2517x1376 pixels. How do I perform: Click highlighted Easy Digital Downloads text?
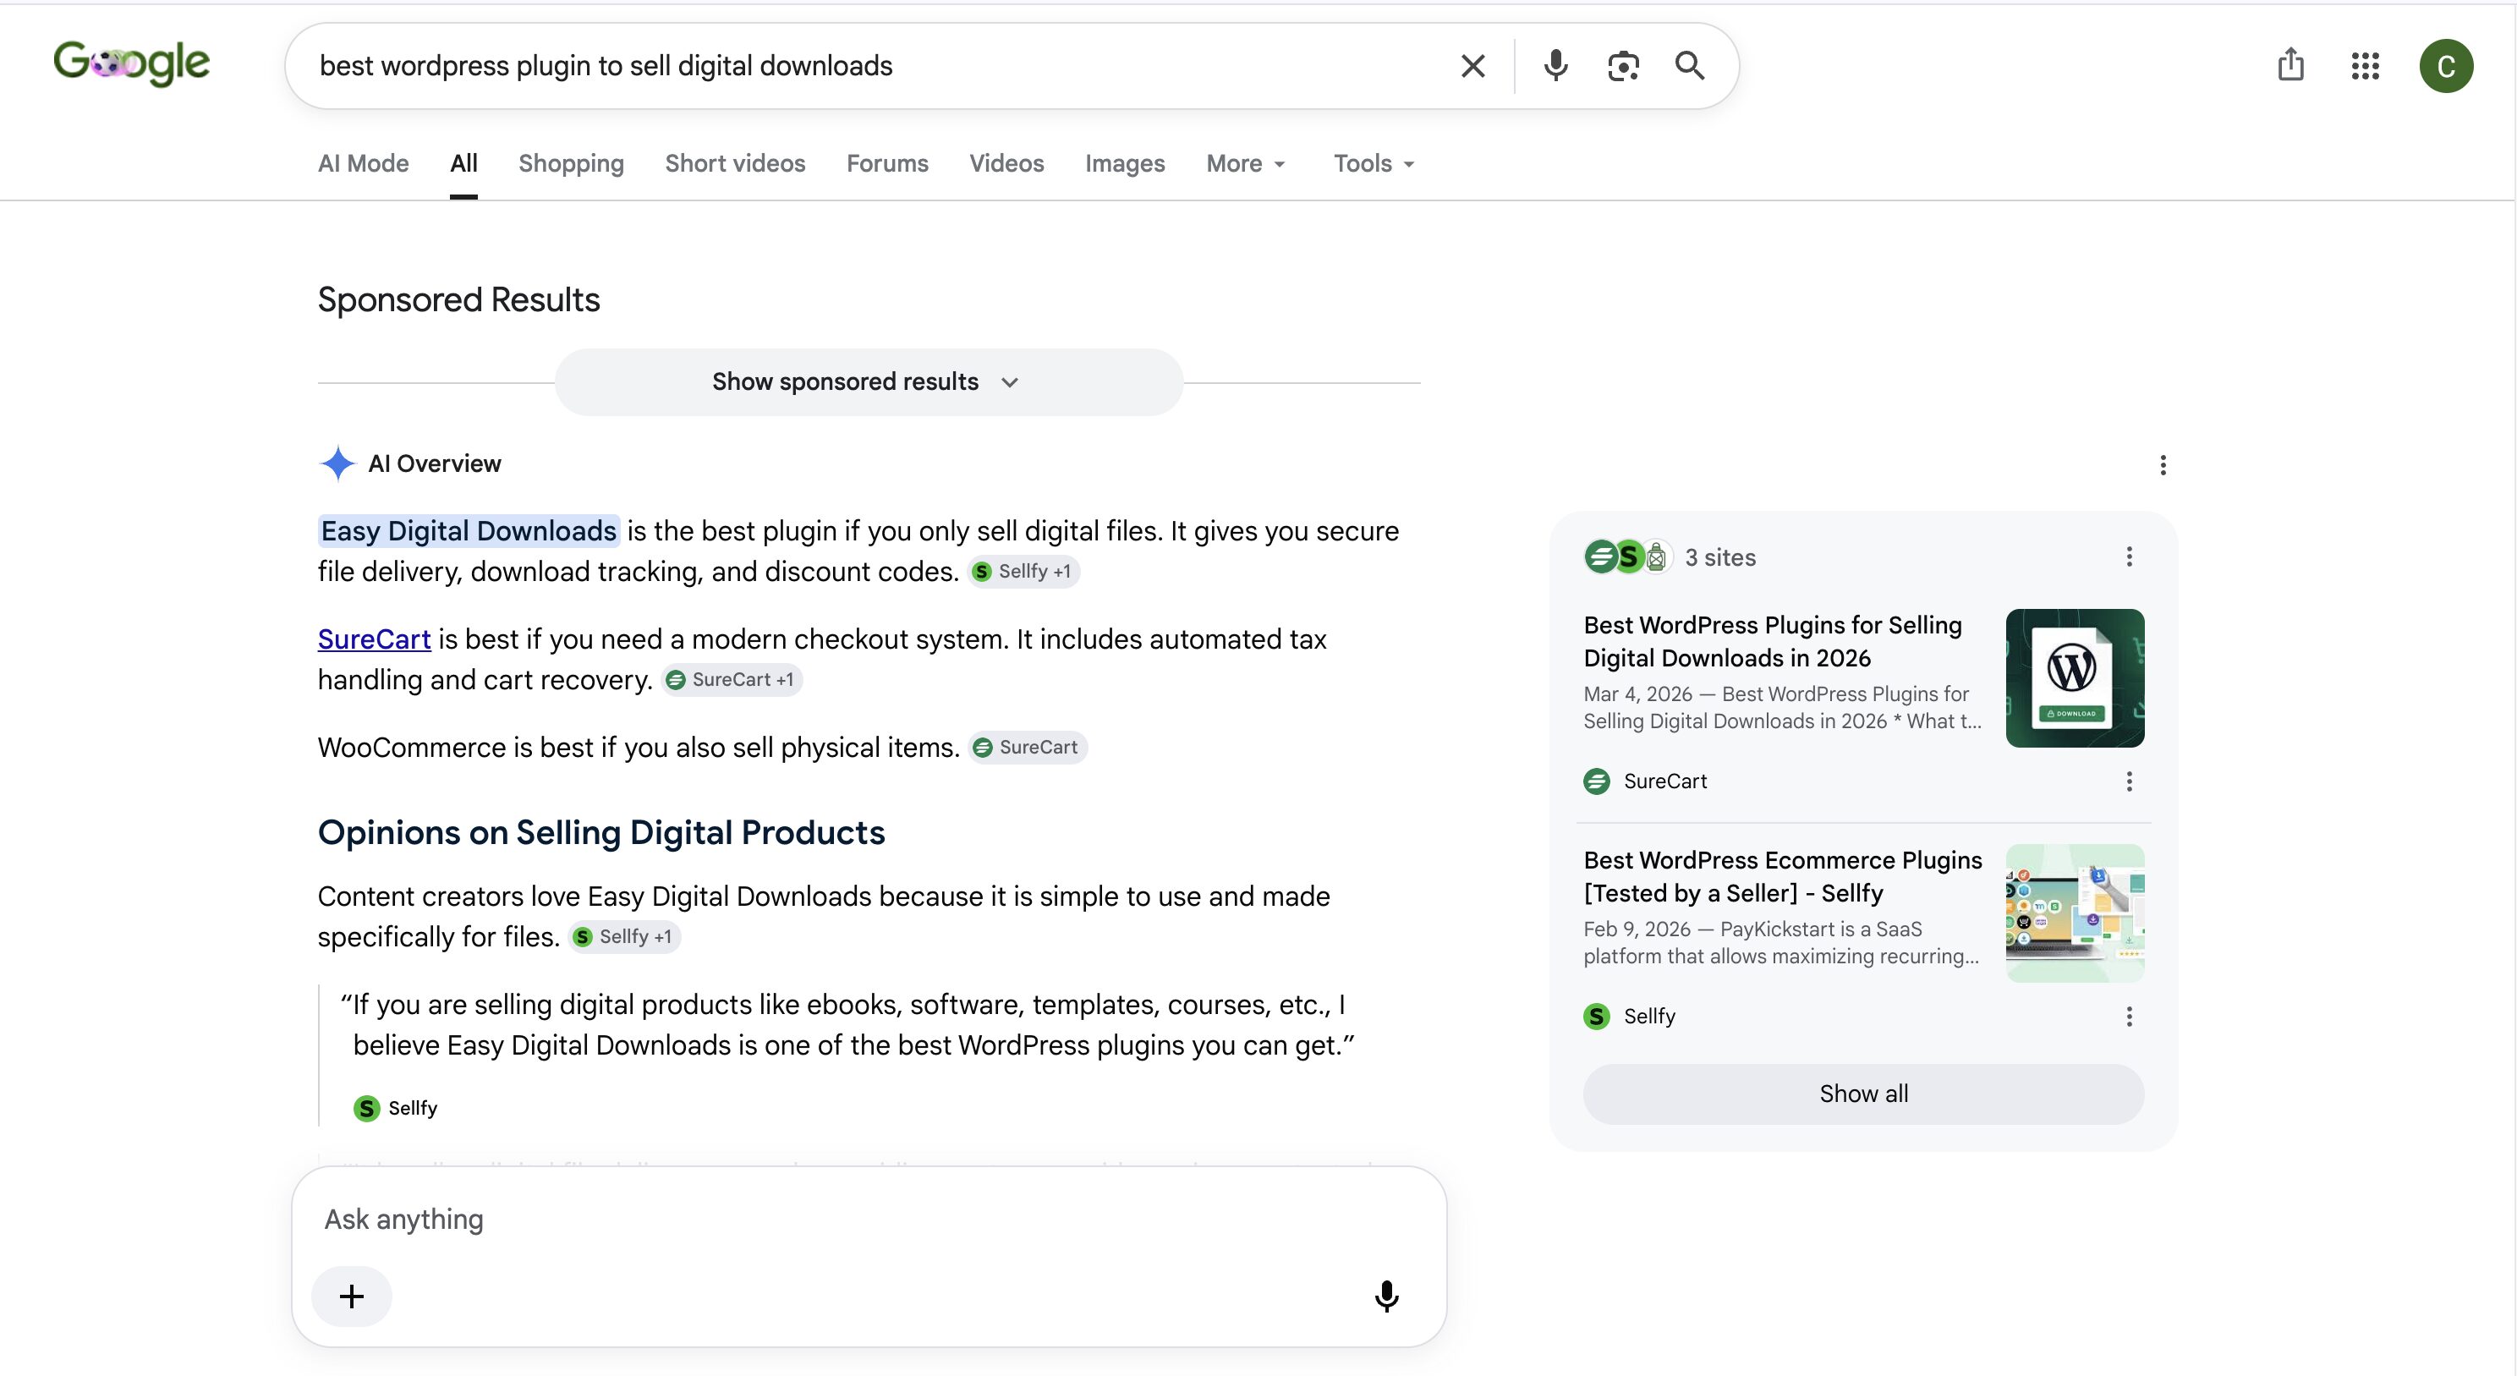(x=469, y=530)
